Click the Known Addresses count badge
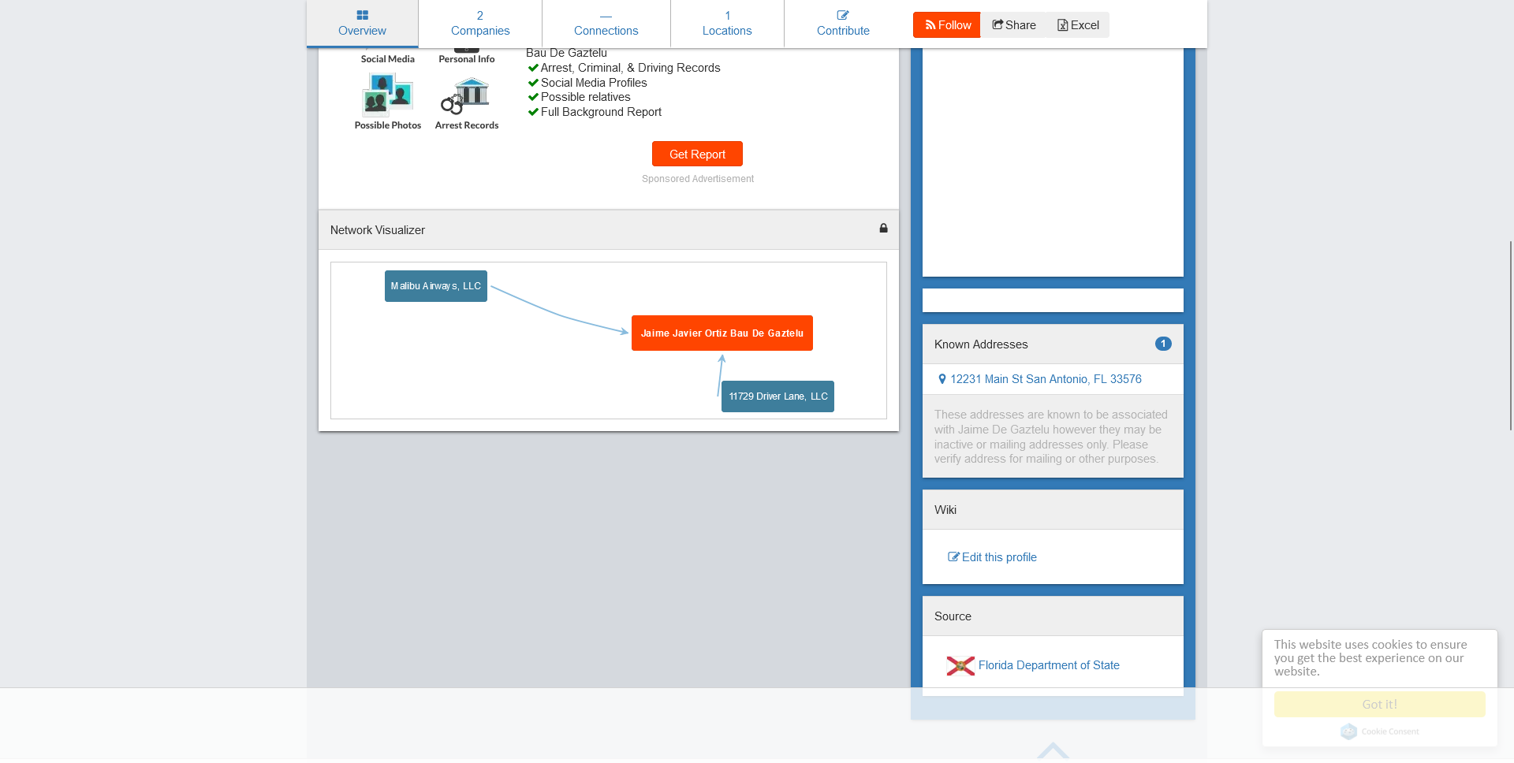Viewport: 1514px width, 763px height. pyautogui.click(x=1163, y=344)
